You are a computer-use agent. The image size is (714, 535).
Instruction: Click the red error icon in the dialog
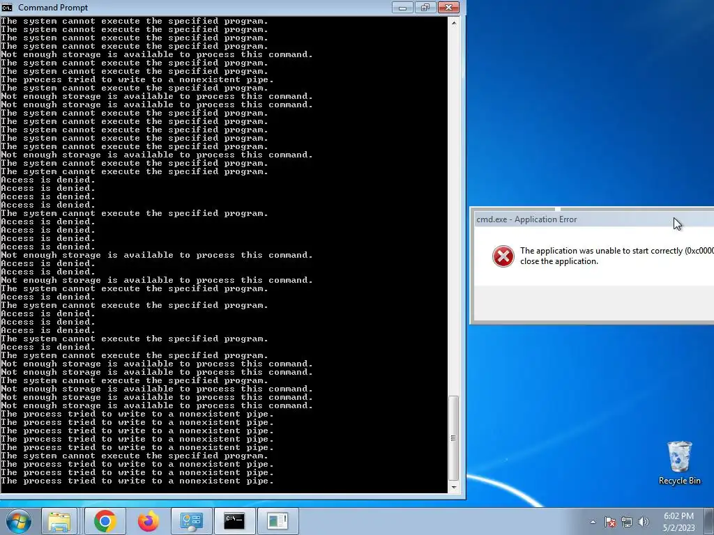503,256
